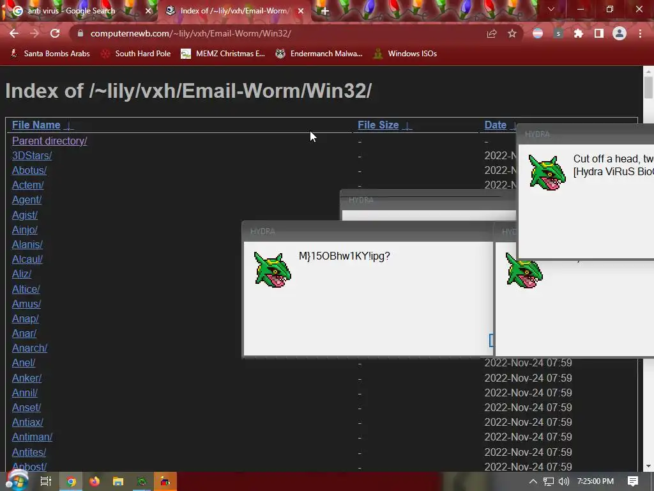Open the tab search chevron

[x=551, y=9]
